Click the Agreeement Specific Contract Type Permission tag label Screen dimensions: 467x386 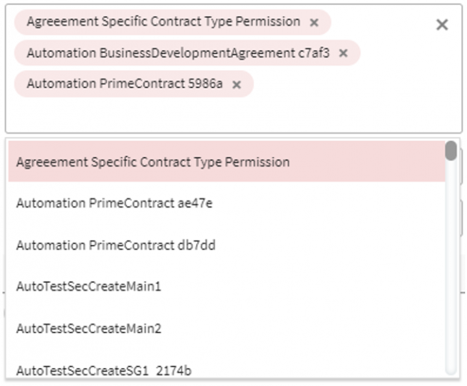(x=163, y=22)
